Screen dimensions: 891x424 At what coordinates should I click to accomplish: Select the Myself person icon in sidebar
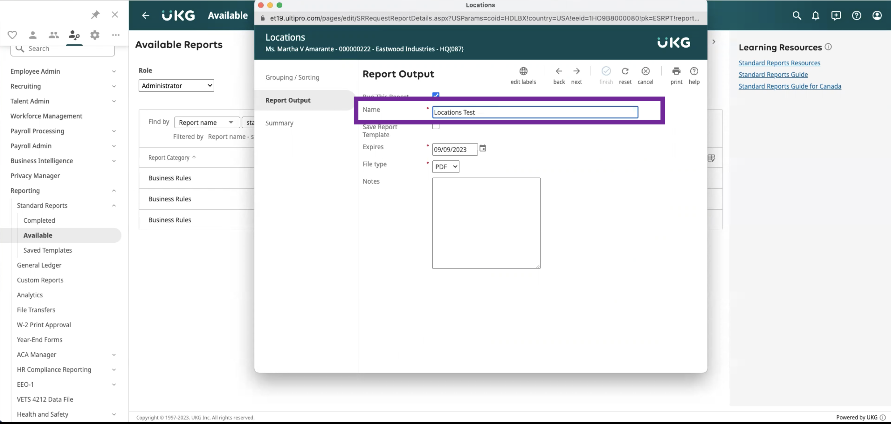tap(33, 35)
